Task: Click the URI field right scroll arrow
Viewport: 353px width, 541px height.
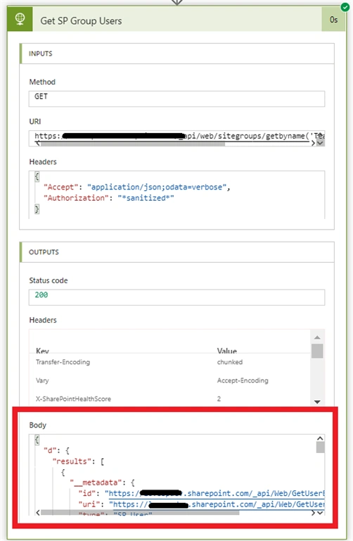Action: coord(313,143)
